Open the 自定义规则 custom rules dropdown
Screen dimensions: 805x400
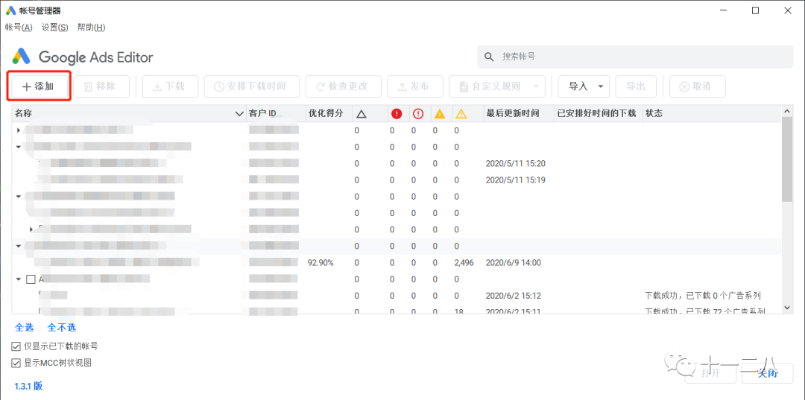click(x=496, y=86)
